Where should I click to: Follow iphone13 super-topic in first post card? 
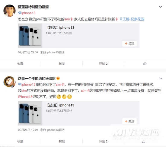click(129, 44)
